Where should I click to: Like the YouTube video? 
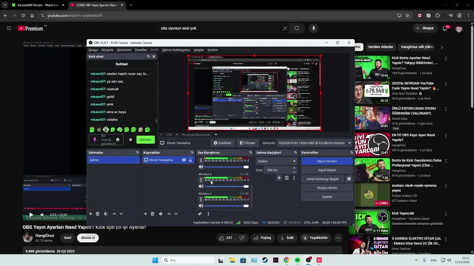226,238
